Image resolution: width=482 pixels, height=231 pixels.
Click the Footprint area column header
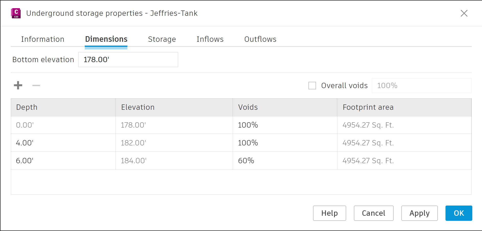(404, 107)
